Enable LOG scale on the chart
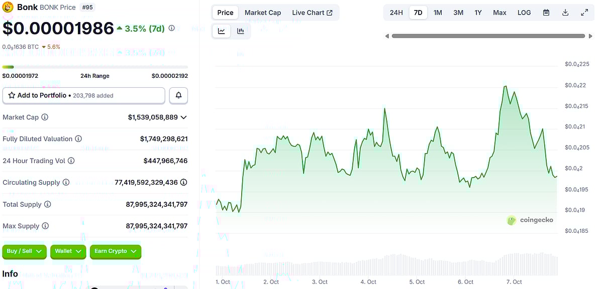Viewport: 603px width, 289px height. 524,12
